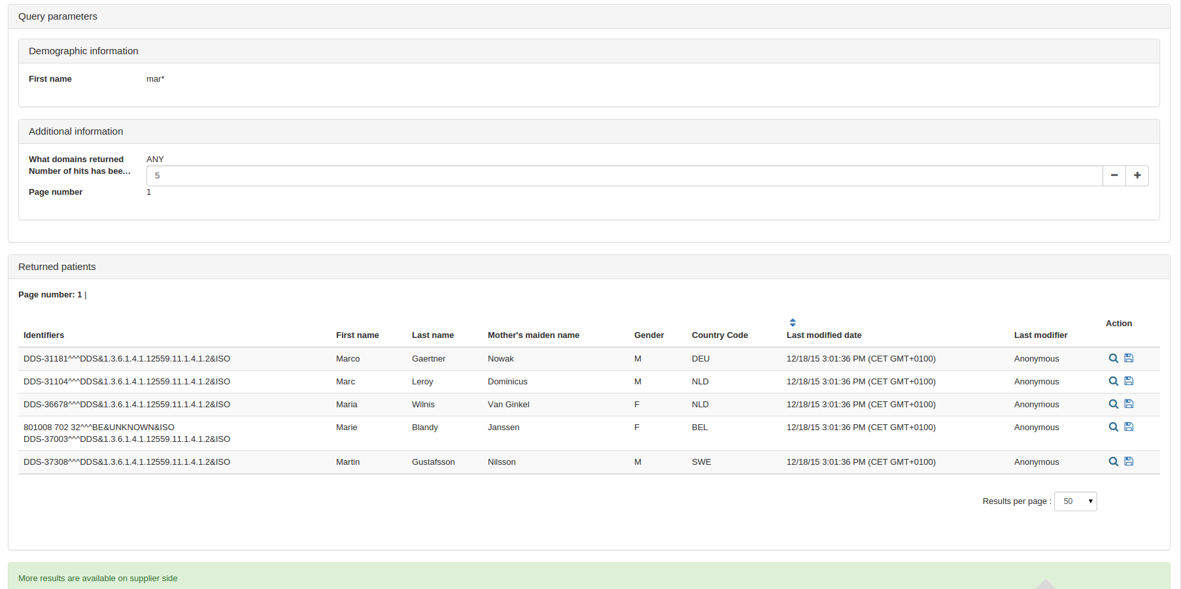Screen dimensions: 1181x589
Task: Collapse the Query parameters panel
Action: [58, 16]
